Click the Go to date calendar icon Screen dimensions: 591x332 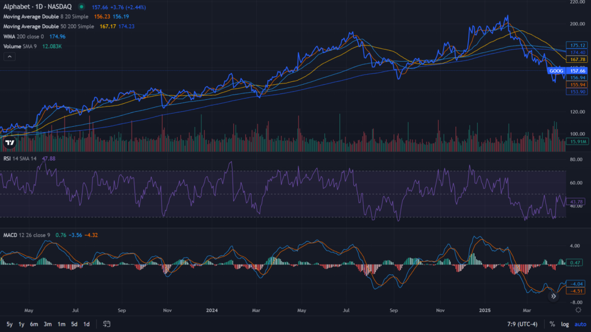point(107,324)
